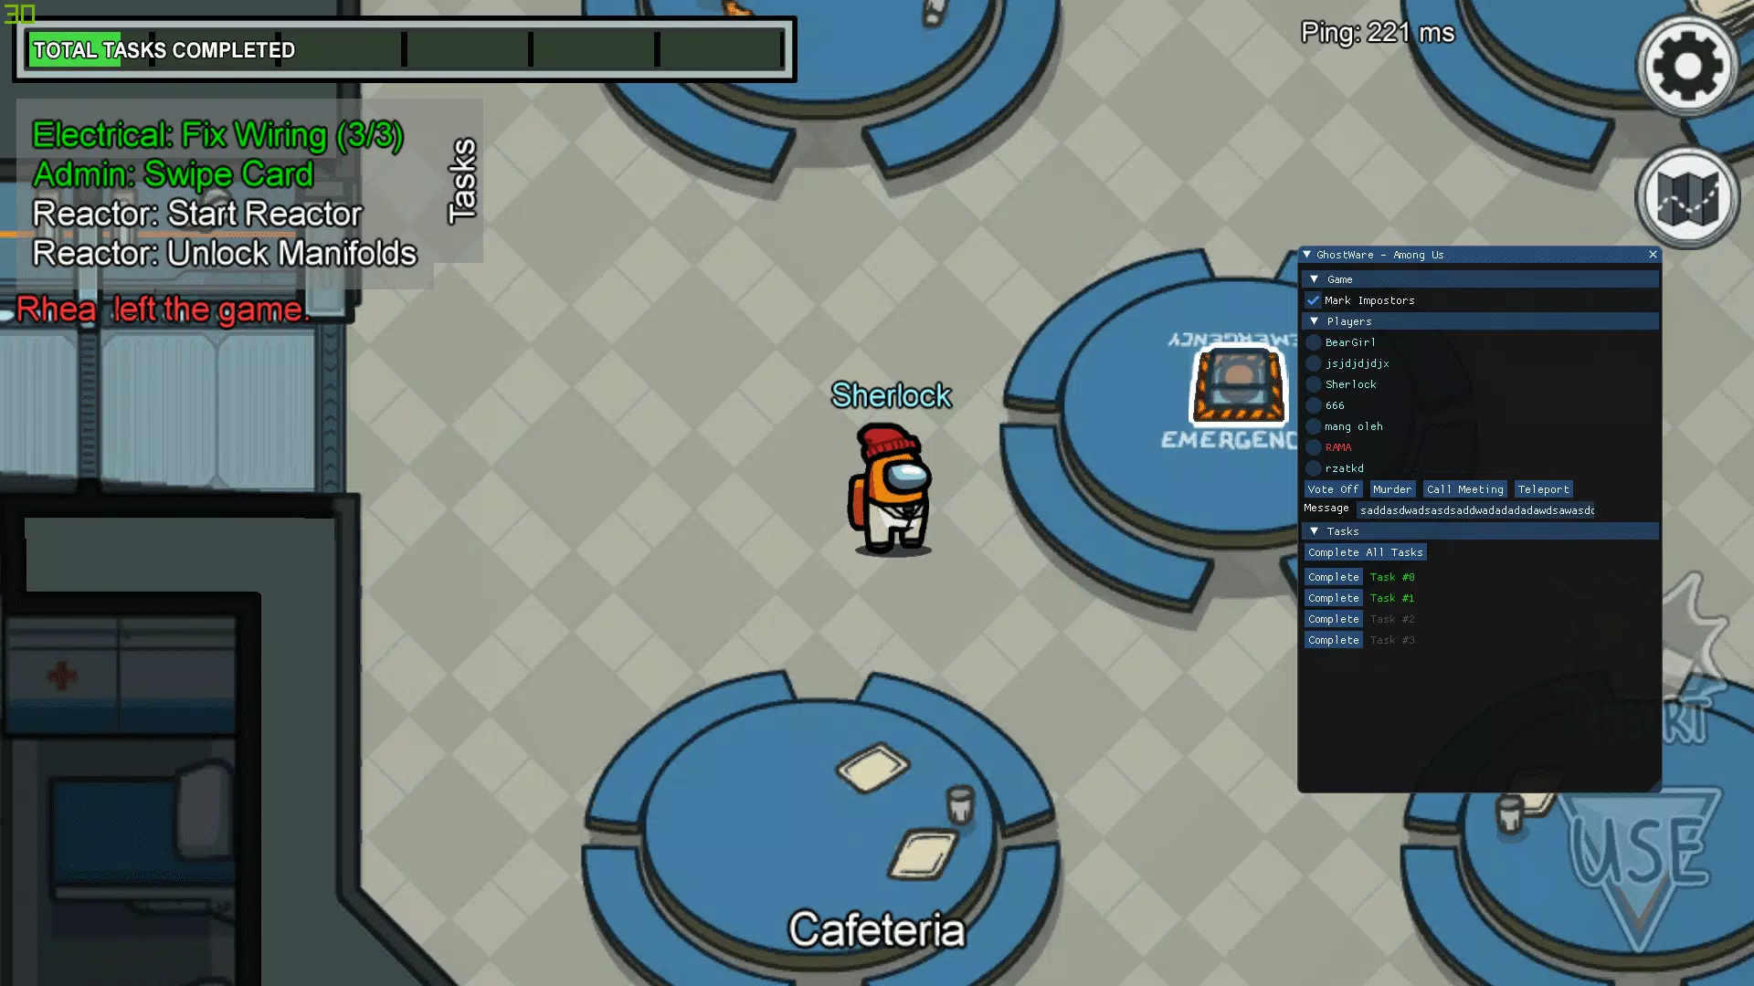The image size is (1754, 986).
Task: Click Complete Task #2 button
Action: click(1334, 617)
